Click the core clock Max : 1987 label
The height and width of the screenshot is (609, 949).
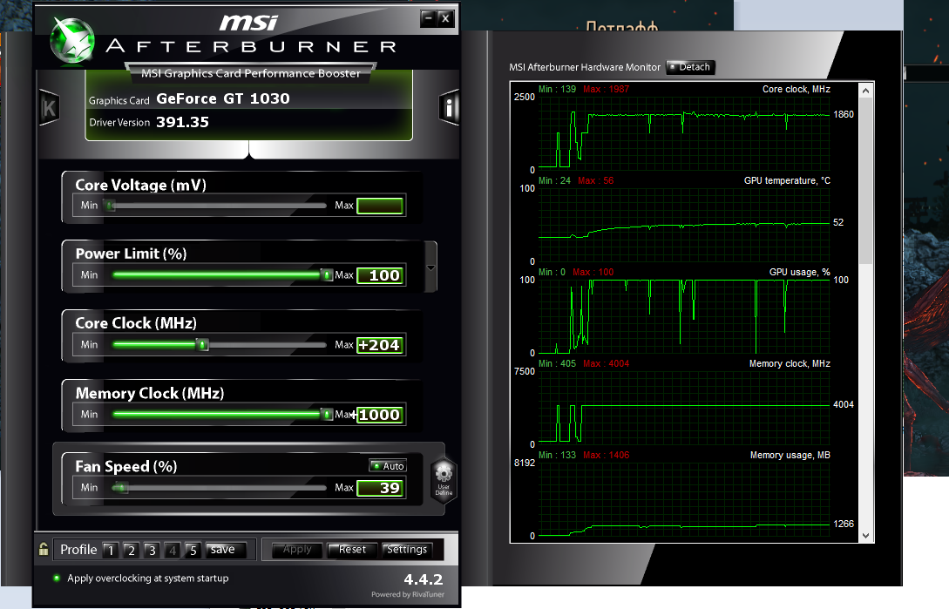point(606,89)
